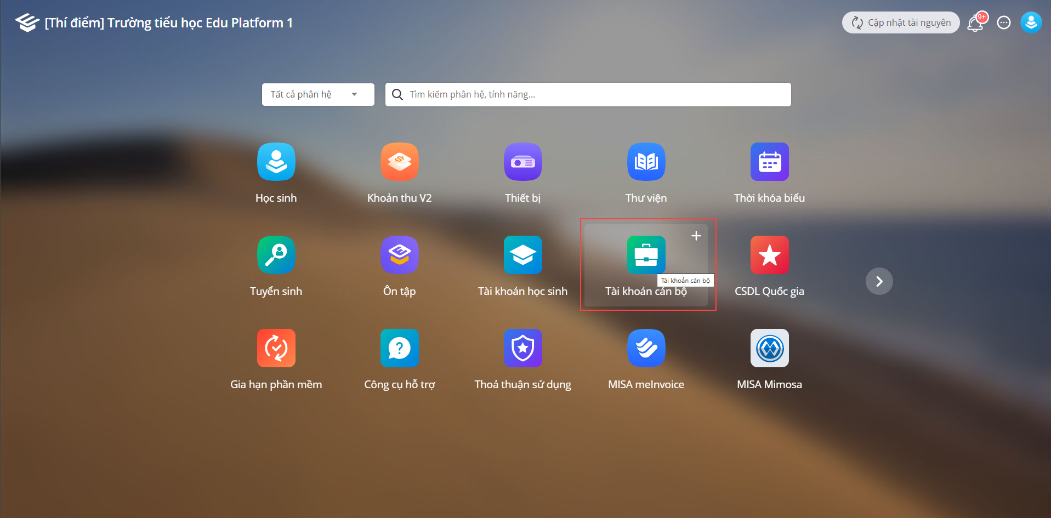Open the Thiết bị module
Screen dimensions: 1051x518
click(x=522, y=162)
